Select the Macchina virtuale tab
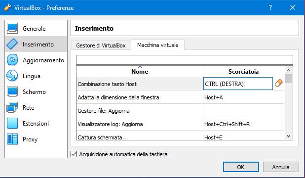 158,45
